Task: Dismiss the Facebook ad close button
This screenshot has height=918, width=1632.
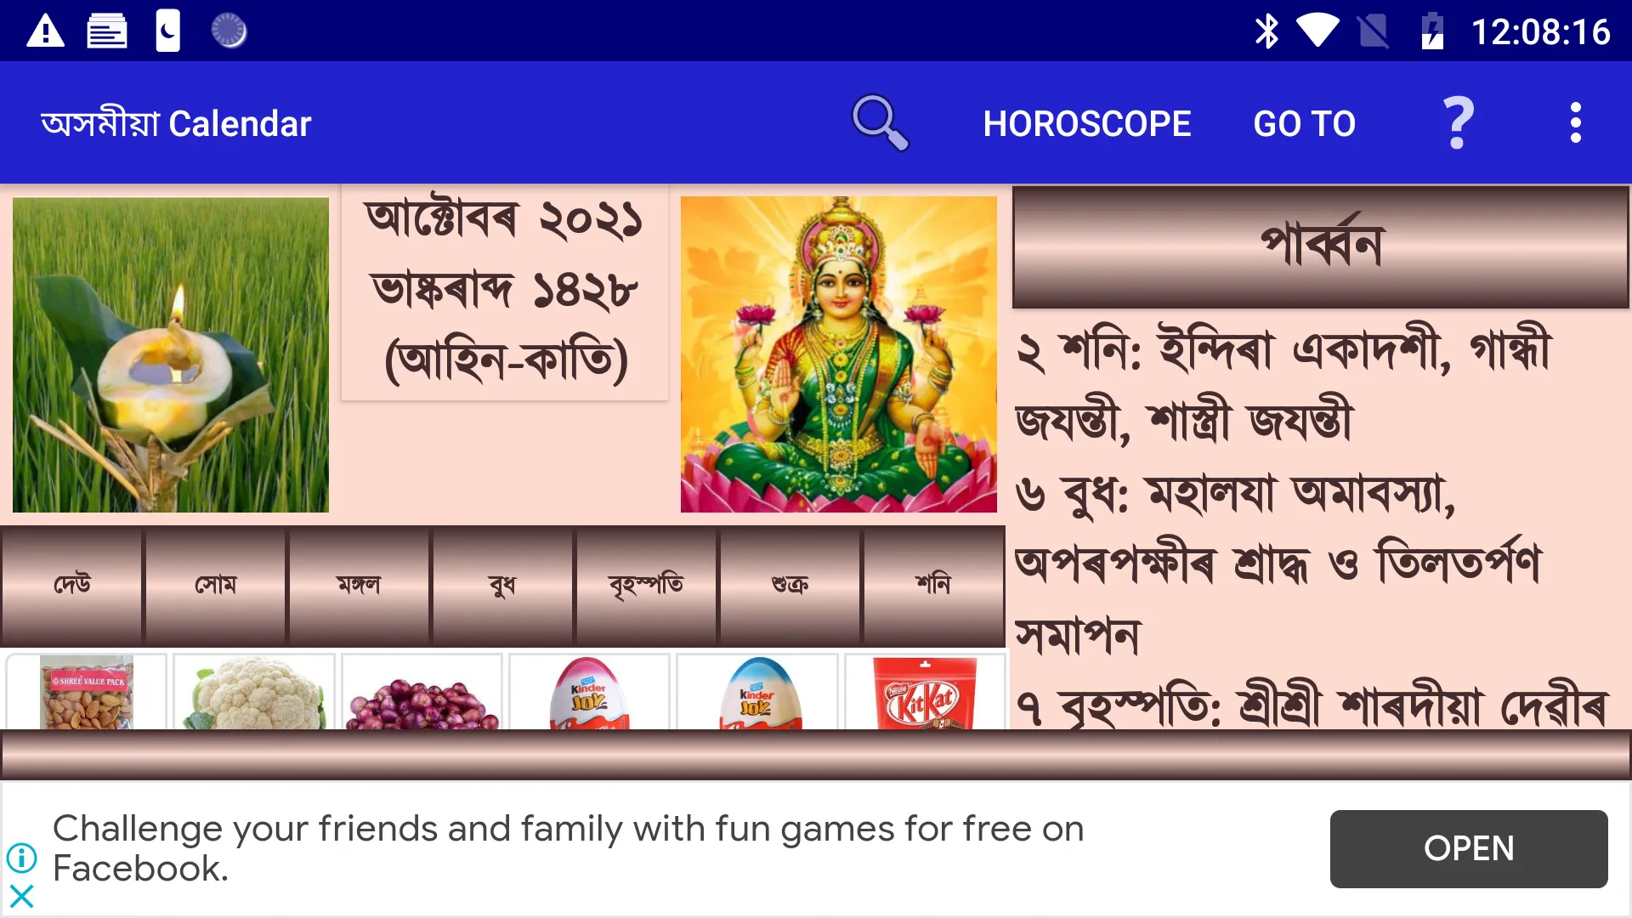Action: pos(21,896)
